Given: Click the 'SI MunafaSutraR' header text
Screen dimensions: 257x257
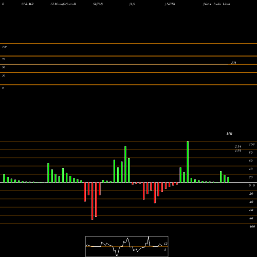Looking at the screenshot, I should tap(63, 4).
